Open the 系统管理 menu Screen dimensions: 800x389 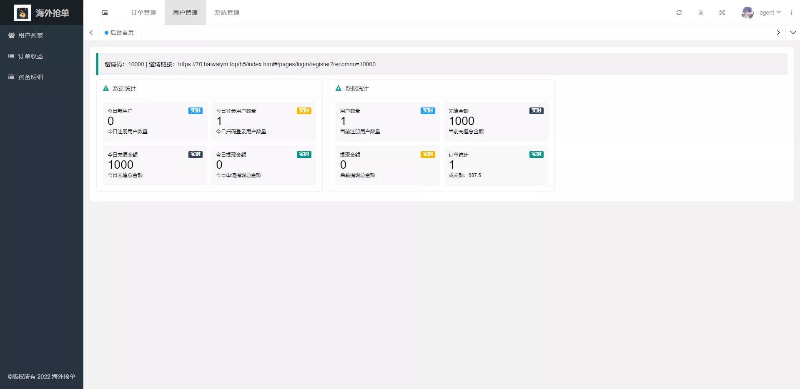(227, 12)
